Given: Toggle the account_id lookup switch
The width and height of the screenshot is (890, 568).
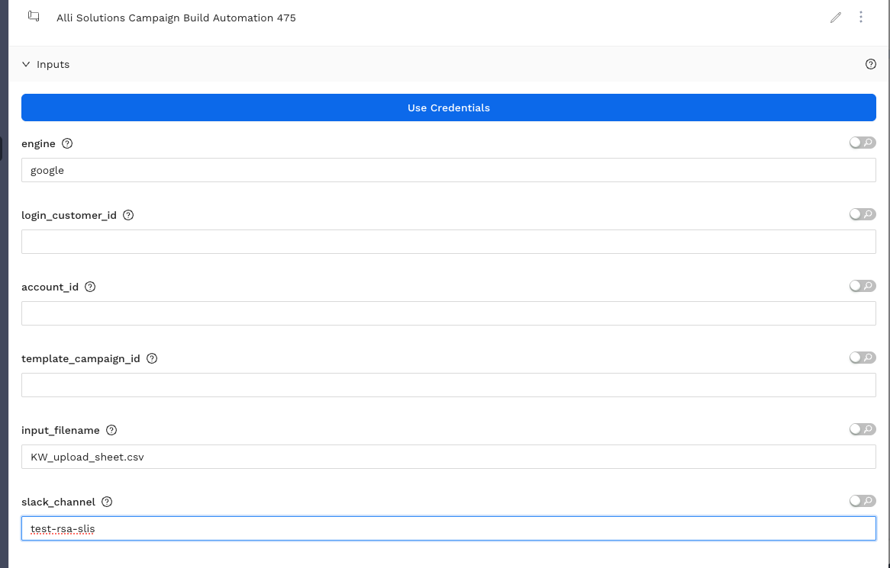Looking at the screenshot, I should (x=862, y=286).
